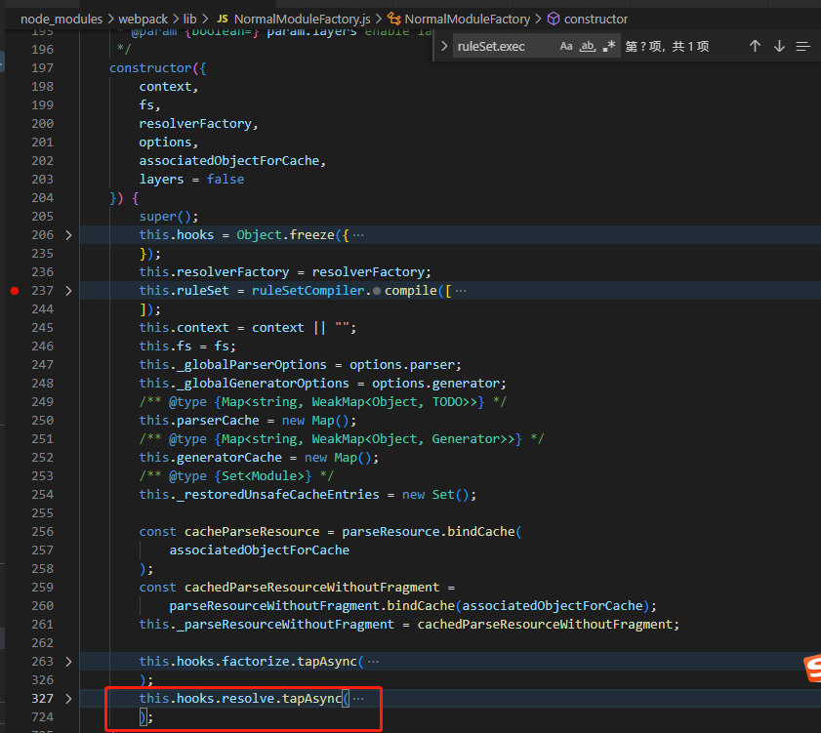
Task: Toggle Use Regular Expression option
Action: [609, 46]
